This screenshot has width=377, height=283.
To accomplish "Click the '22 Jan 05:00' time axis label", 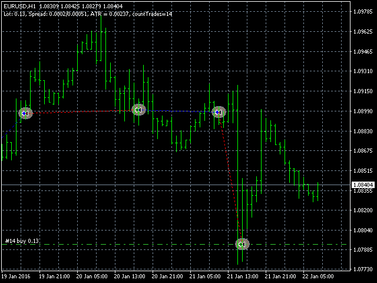I will point(318,277).
